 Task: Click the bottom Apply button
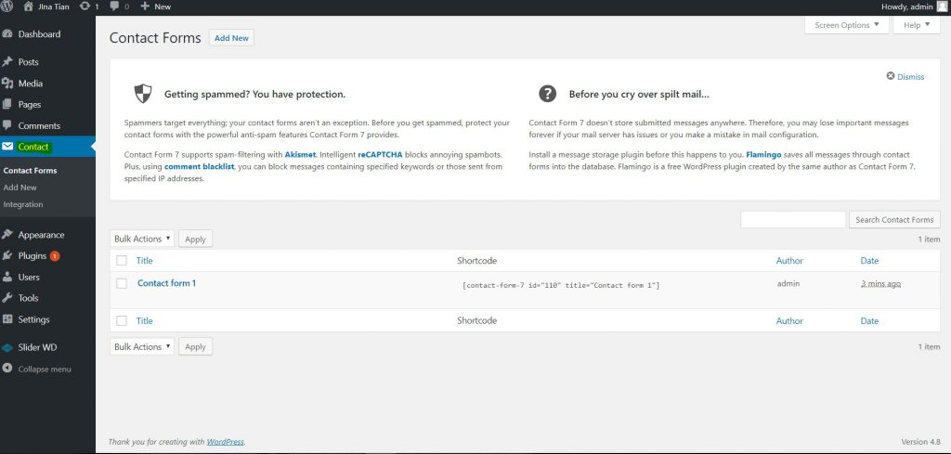pyautogui.click(x=195, y=346)
